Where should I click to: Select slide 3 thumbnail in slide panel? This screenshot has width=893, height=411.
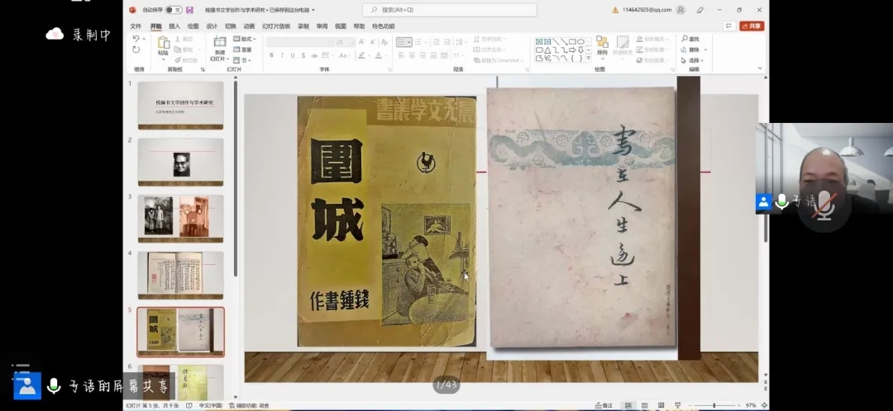tap(180, 217)
